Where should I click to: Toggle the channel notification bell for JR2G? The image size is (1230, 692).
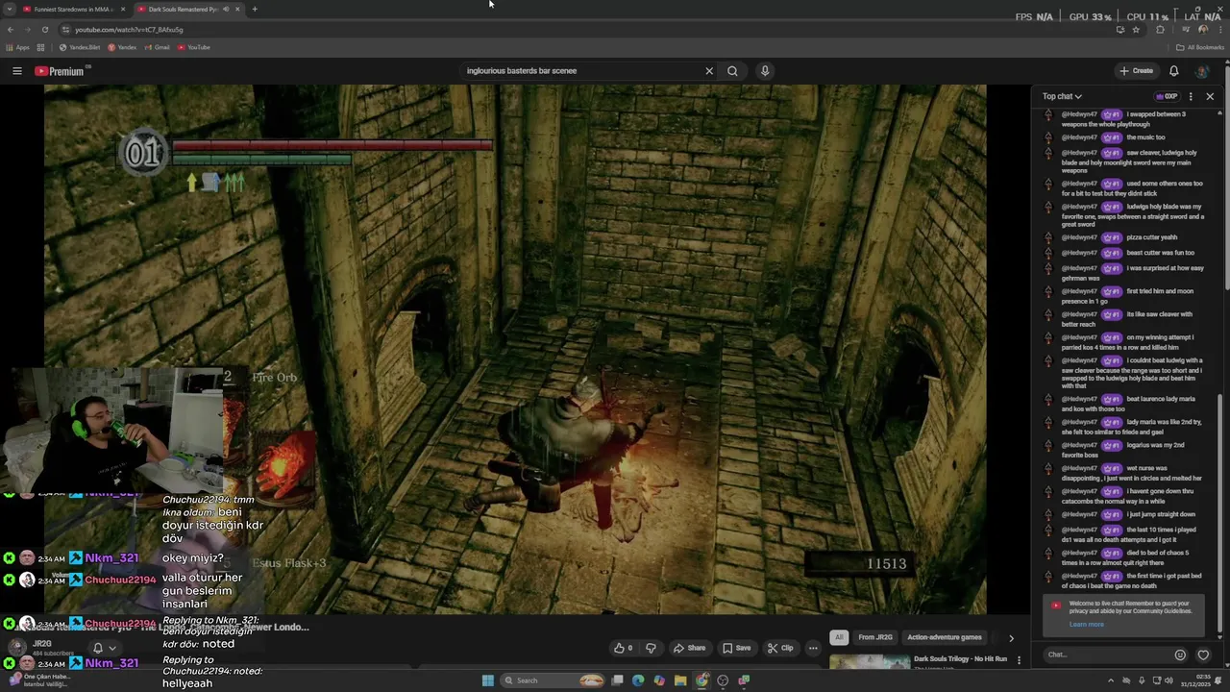pyautogui.click(x=97, y=648)
